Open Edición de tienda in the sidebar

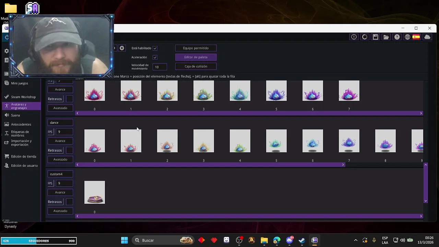[x=24, y=156]
